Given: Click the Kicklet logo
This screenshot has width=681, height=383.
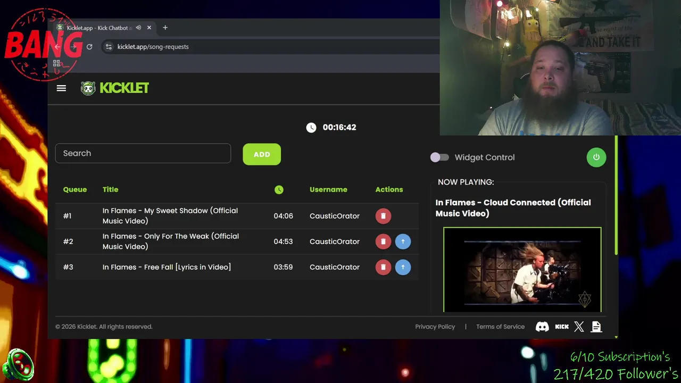Looking at the screenshot, I should 114,88.
